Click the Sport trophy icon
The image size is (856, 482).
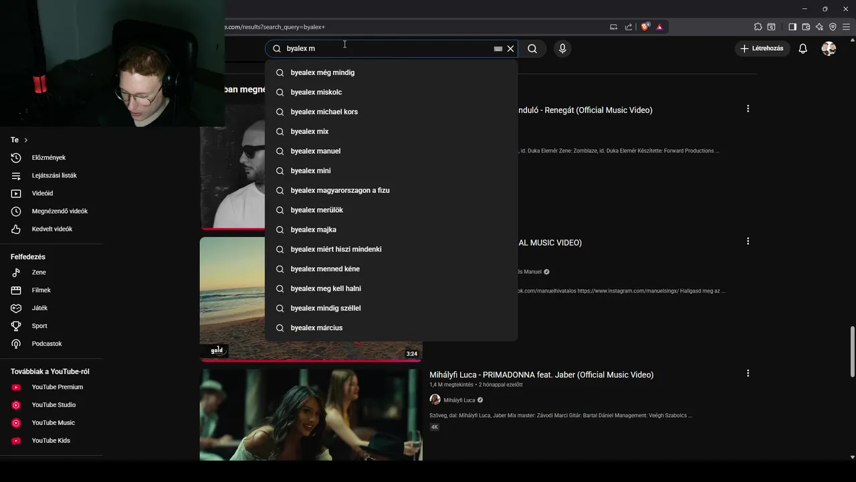pyautogui.click(x=17, y=326)
